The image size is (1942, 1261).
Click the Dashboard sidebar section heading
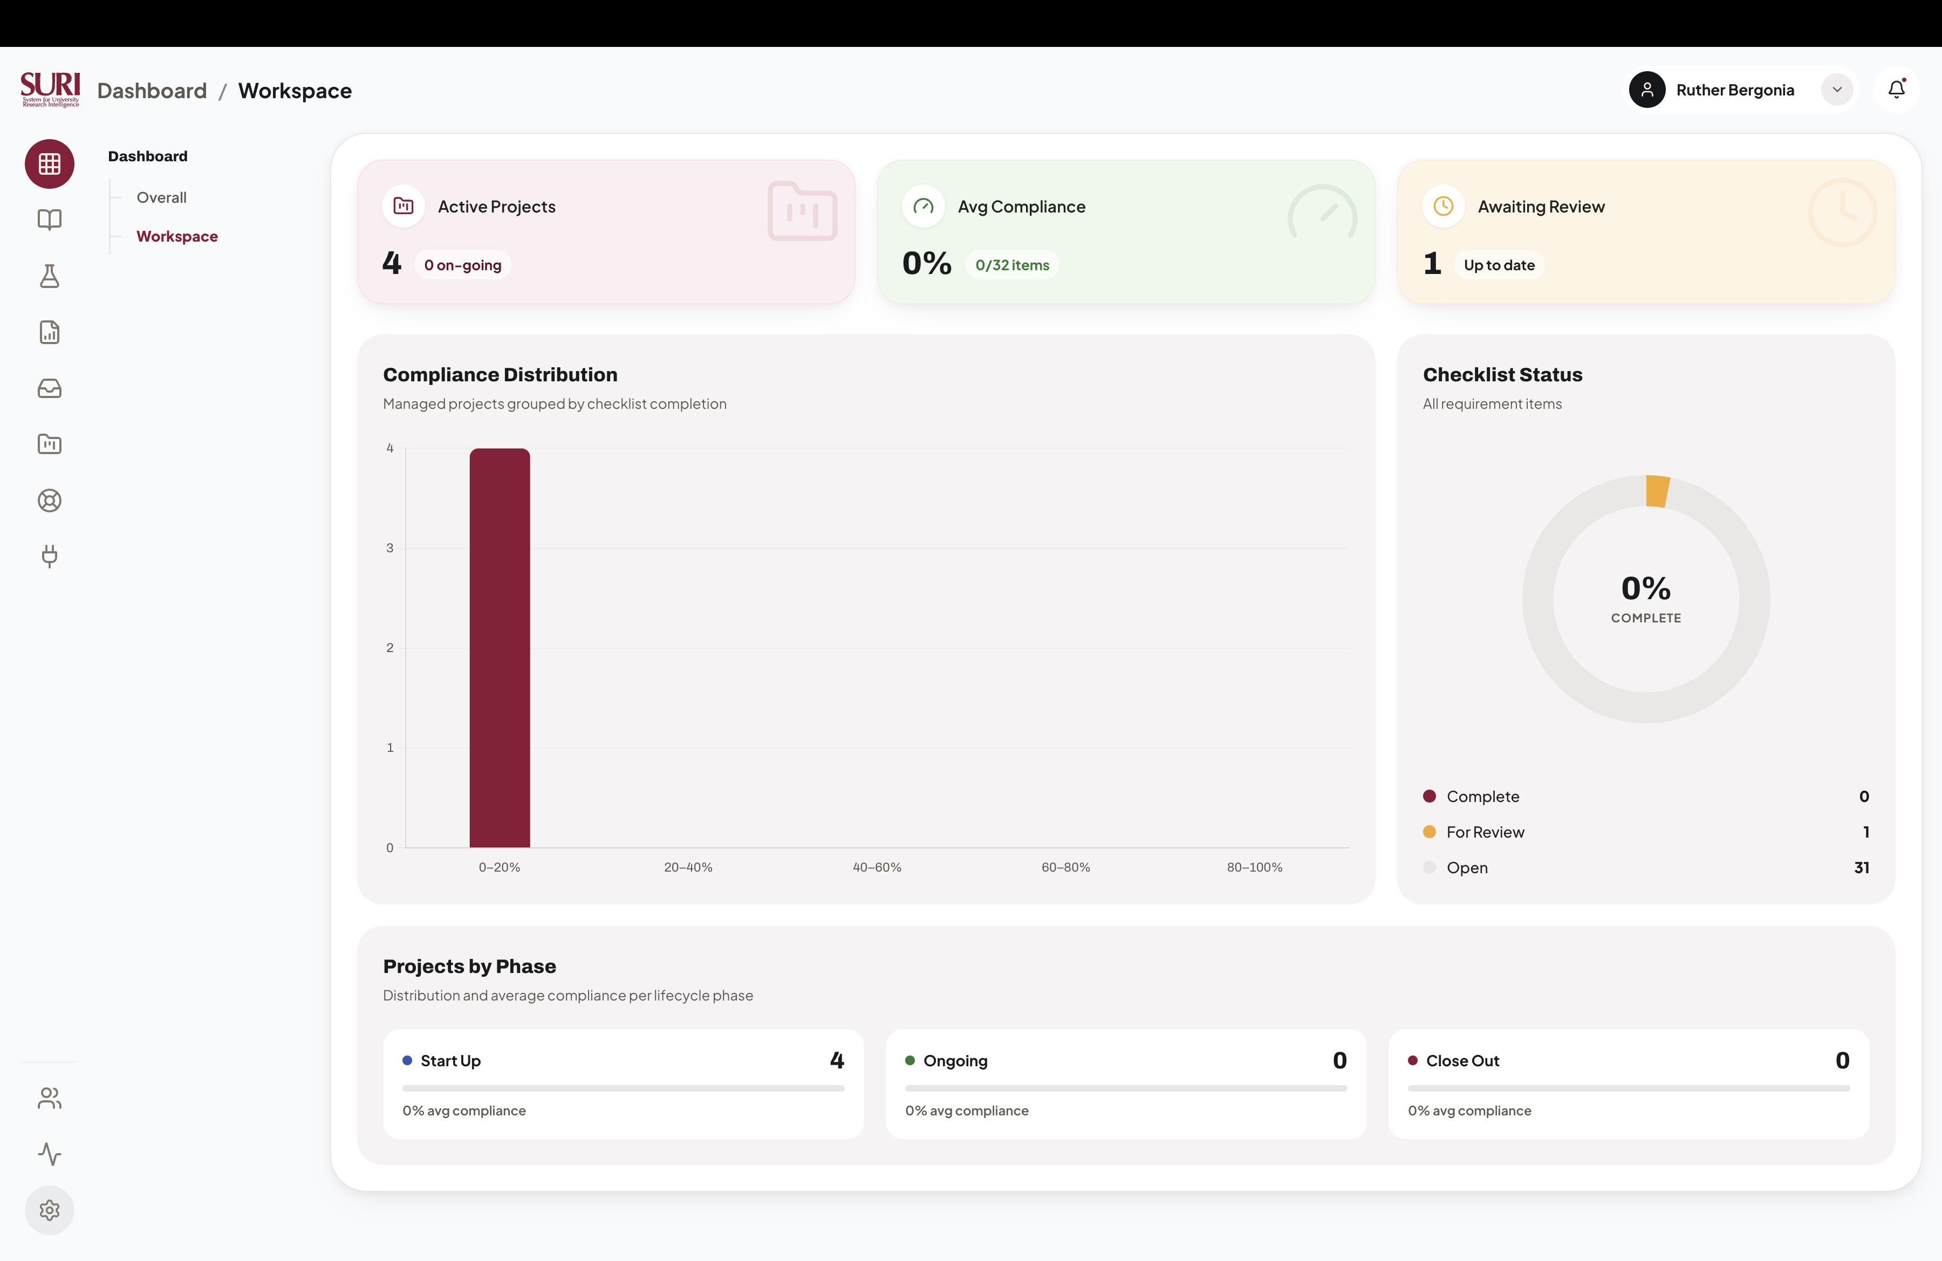click(148, 156)
